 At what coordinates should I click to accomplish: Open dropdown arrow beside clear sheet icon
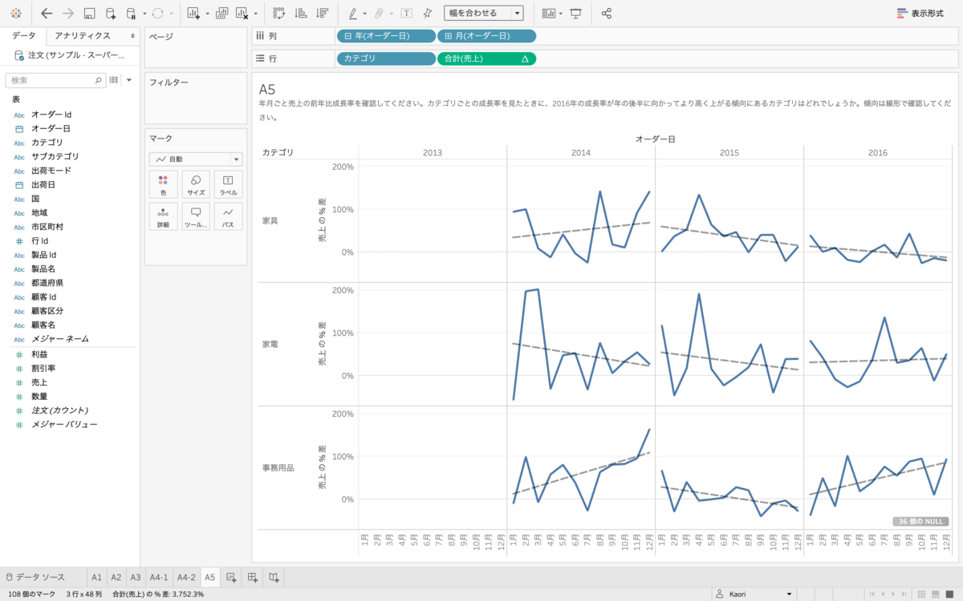click(255, 13)
